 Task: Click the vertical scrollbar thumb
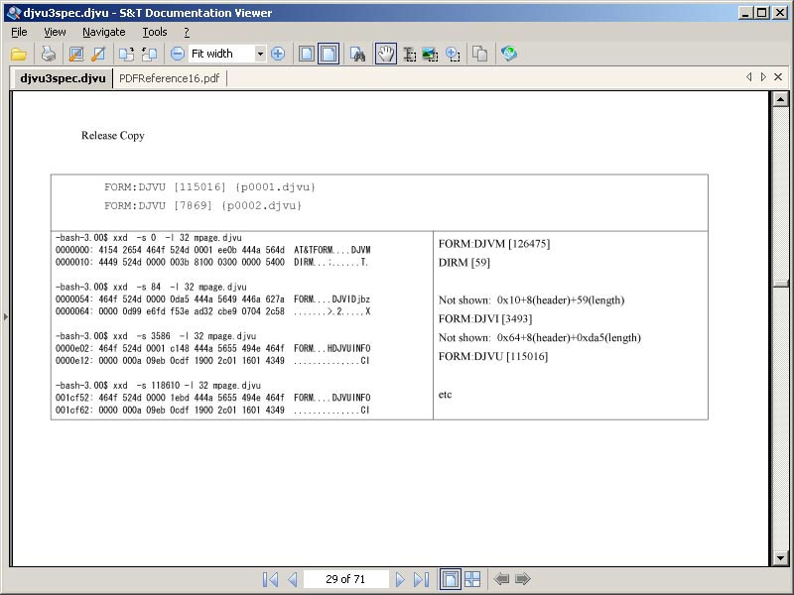[x=780, y=284]
